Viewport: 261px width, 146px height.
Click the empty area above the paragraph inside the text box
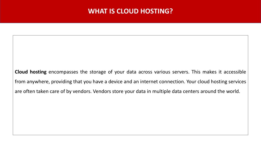click(x=130, y=51)
